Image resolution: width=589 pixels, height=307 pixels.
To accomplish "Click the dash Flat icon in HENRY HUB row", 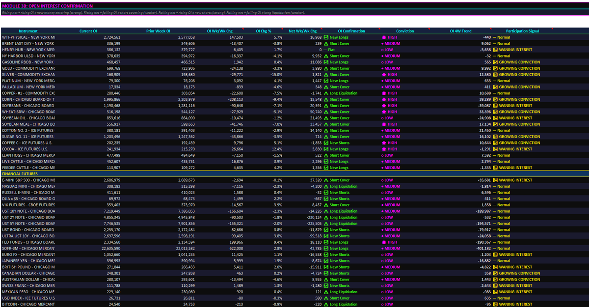I will pos(326,50).
